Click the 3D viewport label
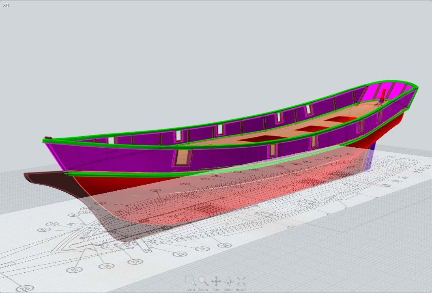Screen dimensions: 432x293 pyautogui.click(x=6, y=6)
